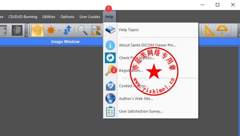Open the CD/DVD Burning menu
Viewport: 240px width, 136px height.
click(x=23, y=17)
